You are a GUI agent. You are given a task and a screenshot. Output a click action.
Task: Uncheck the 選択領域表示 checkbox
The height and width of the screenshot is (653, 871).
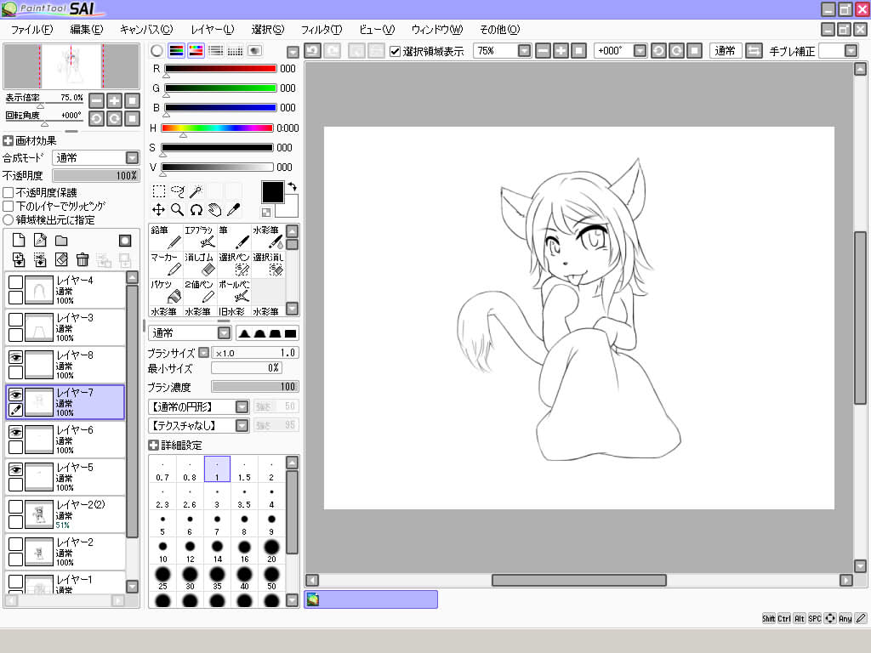coord(395,51)
